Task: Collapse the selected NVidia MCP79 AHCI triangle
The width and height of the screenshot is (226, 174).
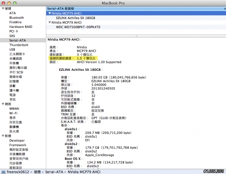Action: coord(50,13)
